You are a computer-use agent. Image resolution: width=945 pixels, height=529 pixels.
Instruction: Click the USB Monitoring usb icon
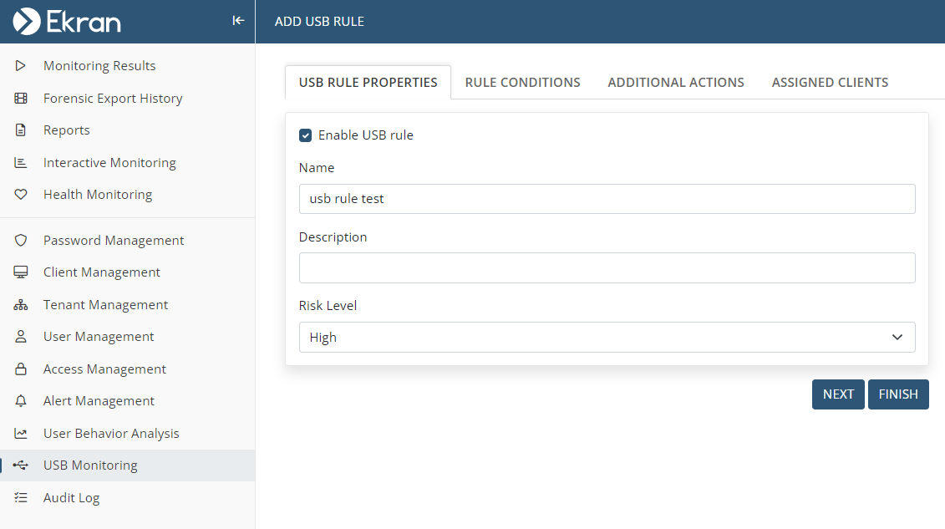pyautogui.click(x=21, y=465)
